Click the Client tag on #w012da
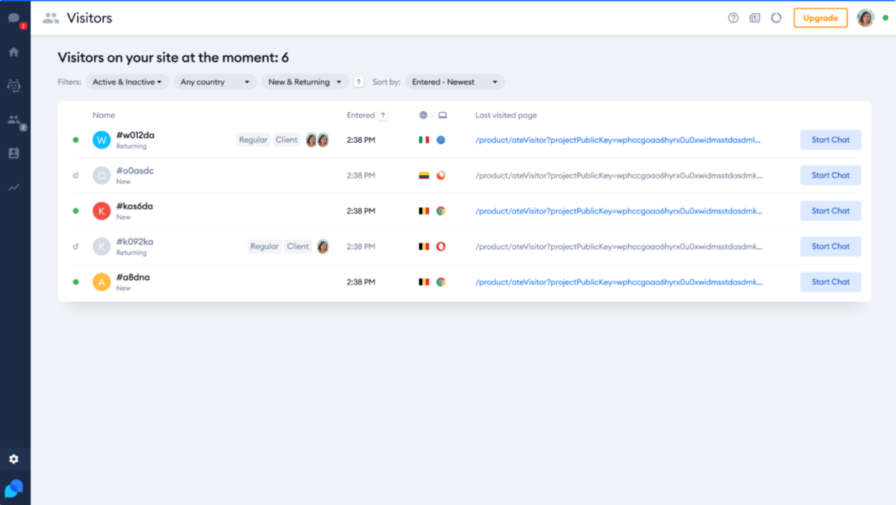Screen dimensions: 896x505 pyautogui.click(x=287, y=140)
